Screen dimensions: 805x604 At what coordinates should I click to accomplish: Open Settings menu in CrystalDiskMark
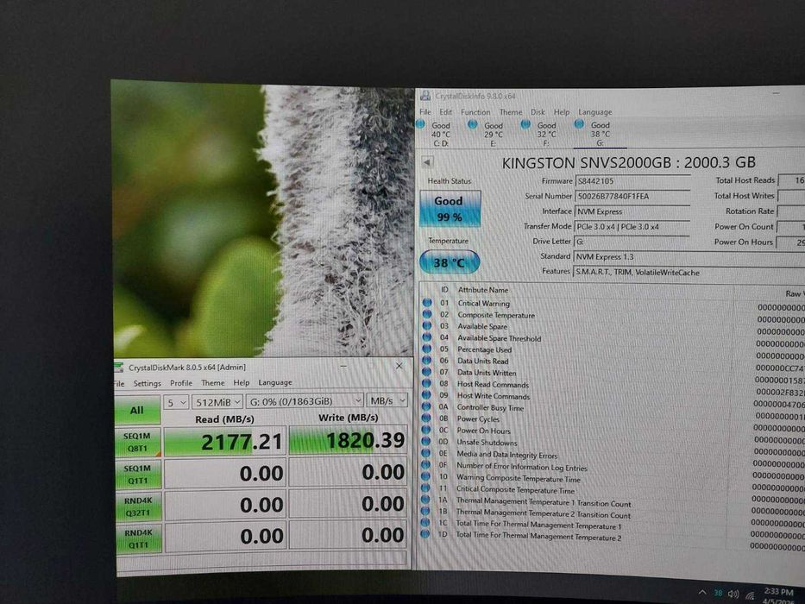[x=148, y=383]
